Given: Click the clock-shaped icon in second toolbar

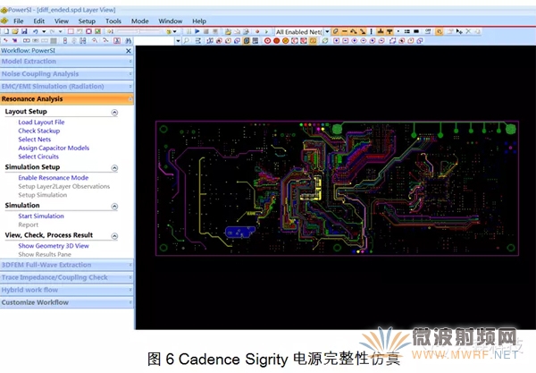Looking at the screenshot, I should tap(228, 41).
